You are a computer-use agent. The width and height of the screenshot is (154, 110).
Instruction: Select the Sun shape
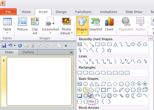(127, 96)
